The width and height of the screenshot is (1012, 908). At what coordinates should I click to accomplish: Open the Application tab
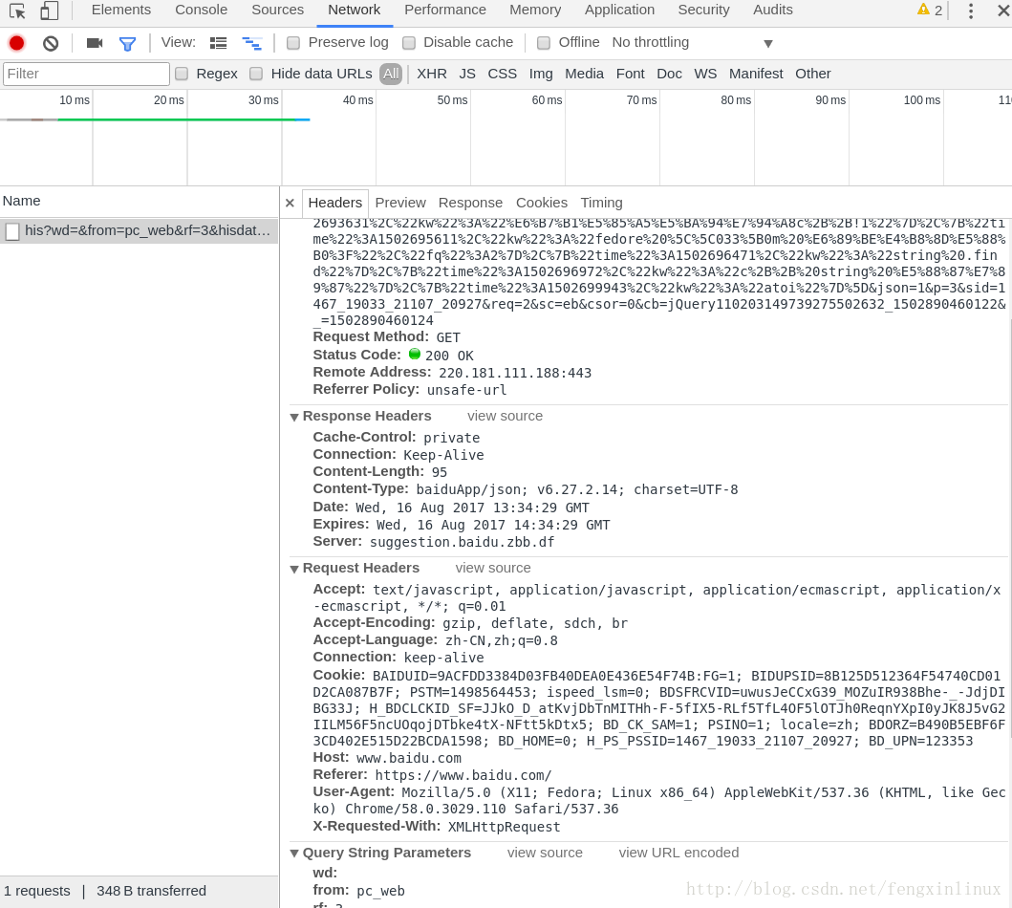[619, 10]
